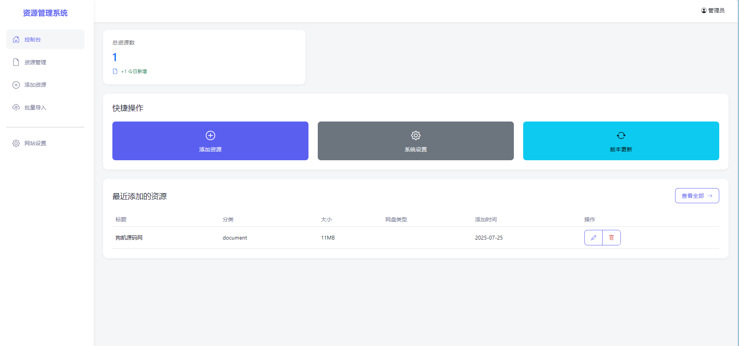The width and height of the screenshot is (739, 346).
Task: Click the 查看全部 button
Action: coord(696,196)
